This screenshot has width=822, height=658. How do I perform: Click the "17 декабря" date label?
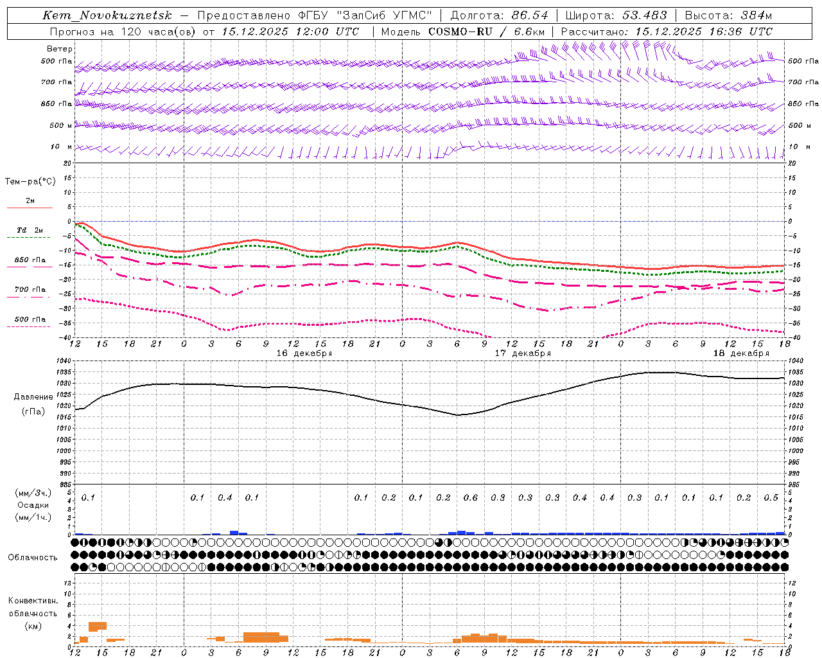pos(523,353)
